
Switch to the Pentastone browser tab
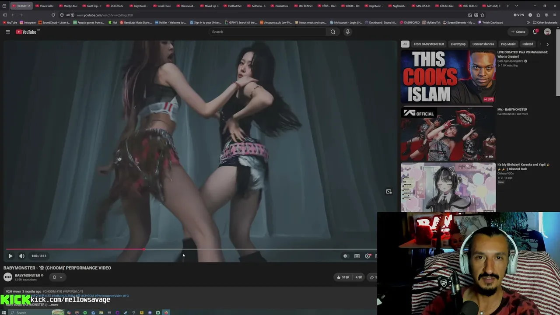click(280, 6)
